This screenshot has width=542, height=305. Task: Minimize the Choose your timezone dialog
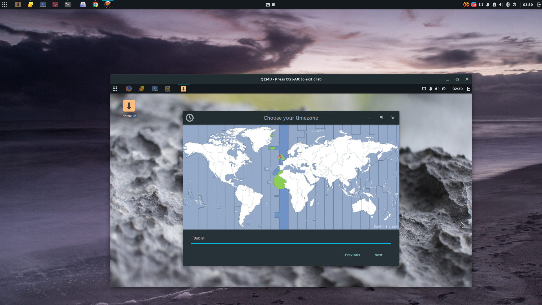tap(369, 118)
